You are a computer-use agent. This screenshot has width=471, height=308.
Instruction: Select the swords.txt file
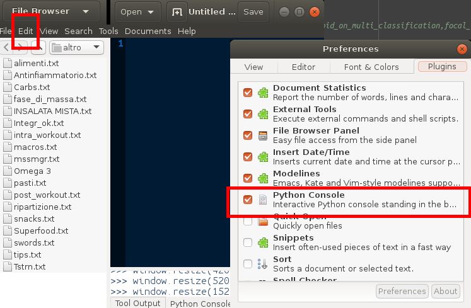pos(34,242)
